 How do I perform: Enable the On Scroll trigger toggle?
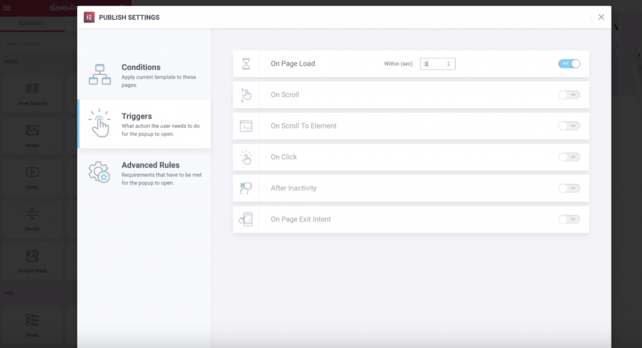coord(569,95)
